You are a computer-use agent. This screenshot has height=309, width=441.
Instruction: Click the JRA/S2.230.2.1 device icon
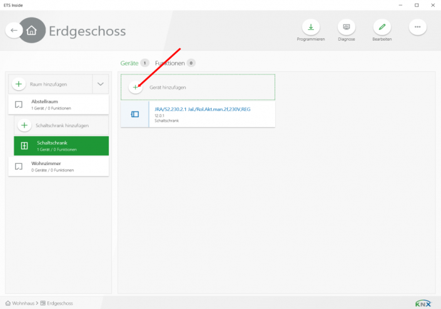tap(134, 114)
